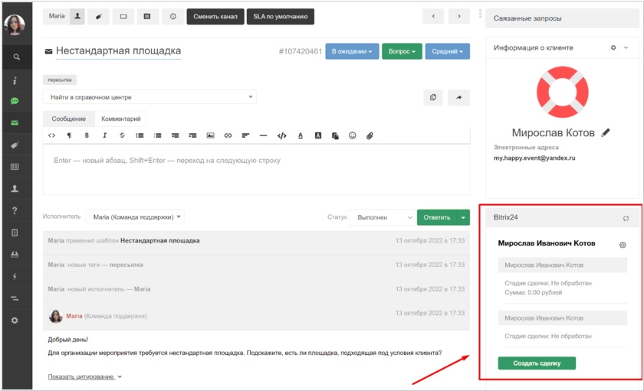Open the Исполнитель Maria dropdown
The height and width of the screenshot is (391, 644).
135,217
